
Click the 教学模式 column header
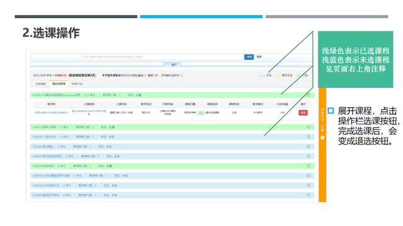[258, 104]
